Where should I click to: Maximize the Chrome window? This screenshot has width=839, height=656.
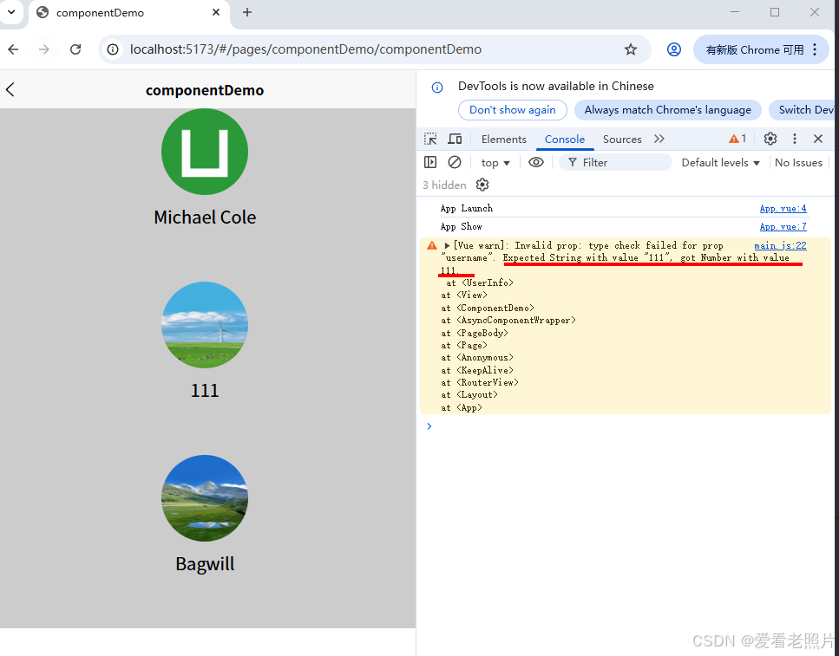coord(775,12)
